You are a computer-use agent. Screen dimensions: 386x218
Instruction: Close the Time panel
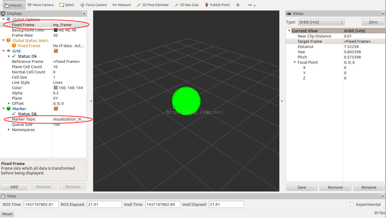[383, 196]
